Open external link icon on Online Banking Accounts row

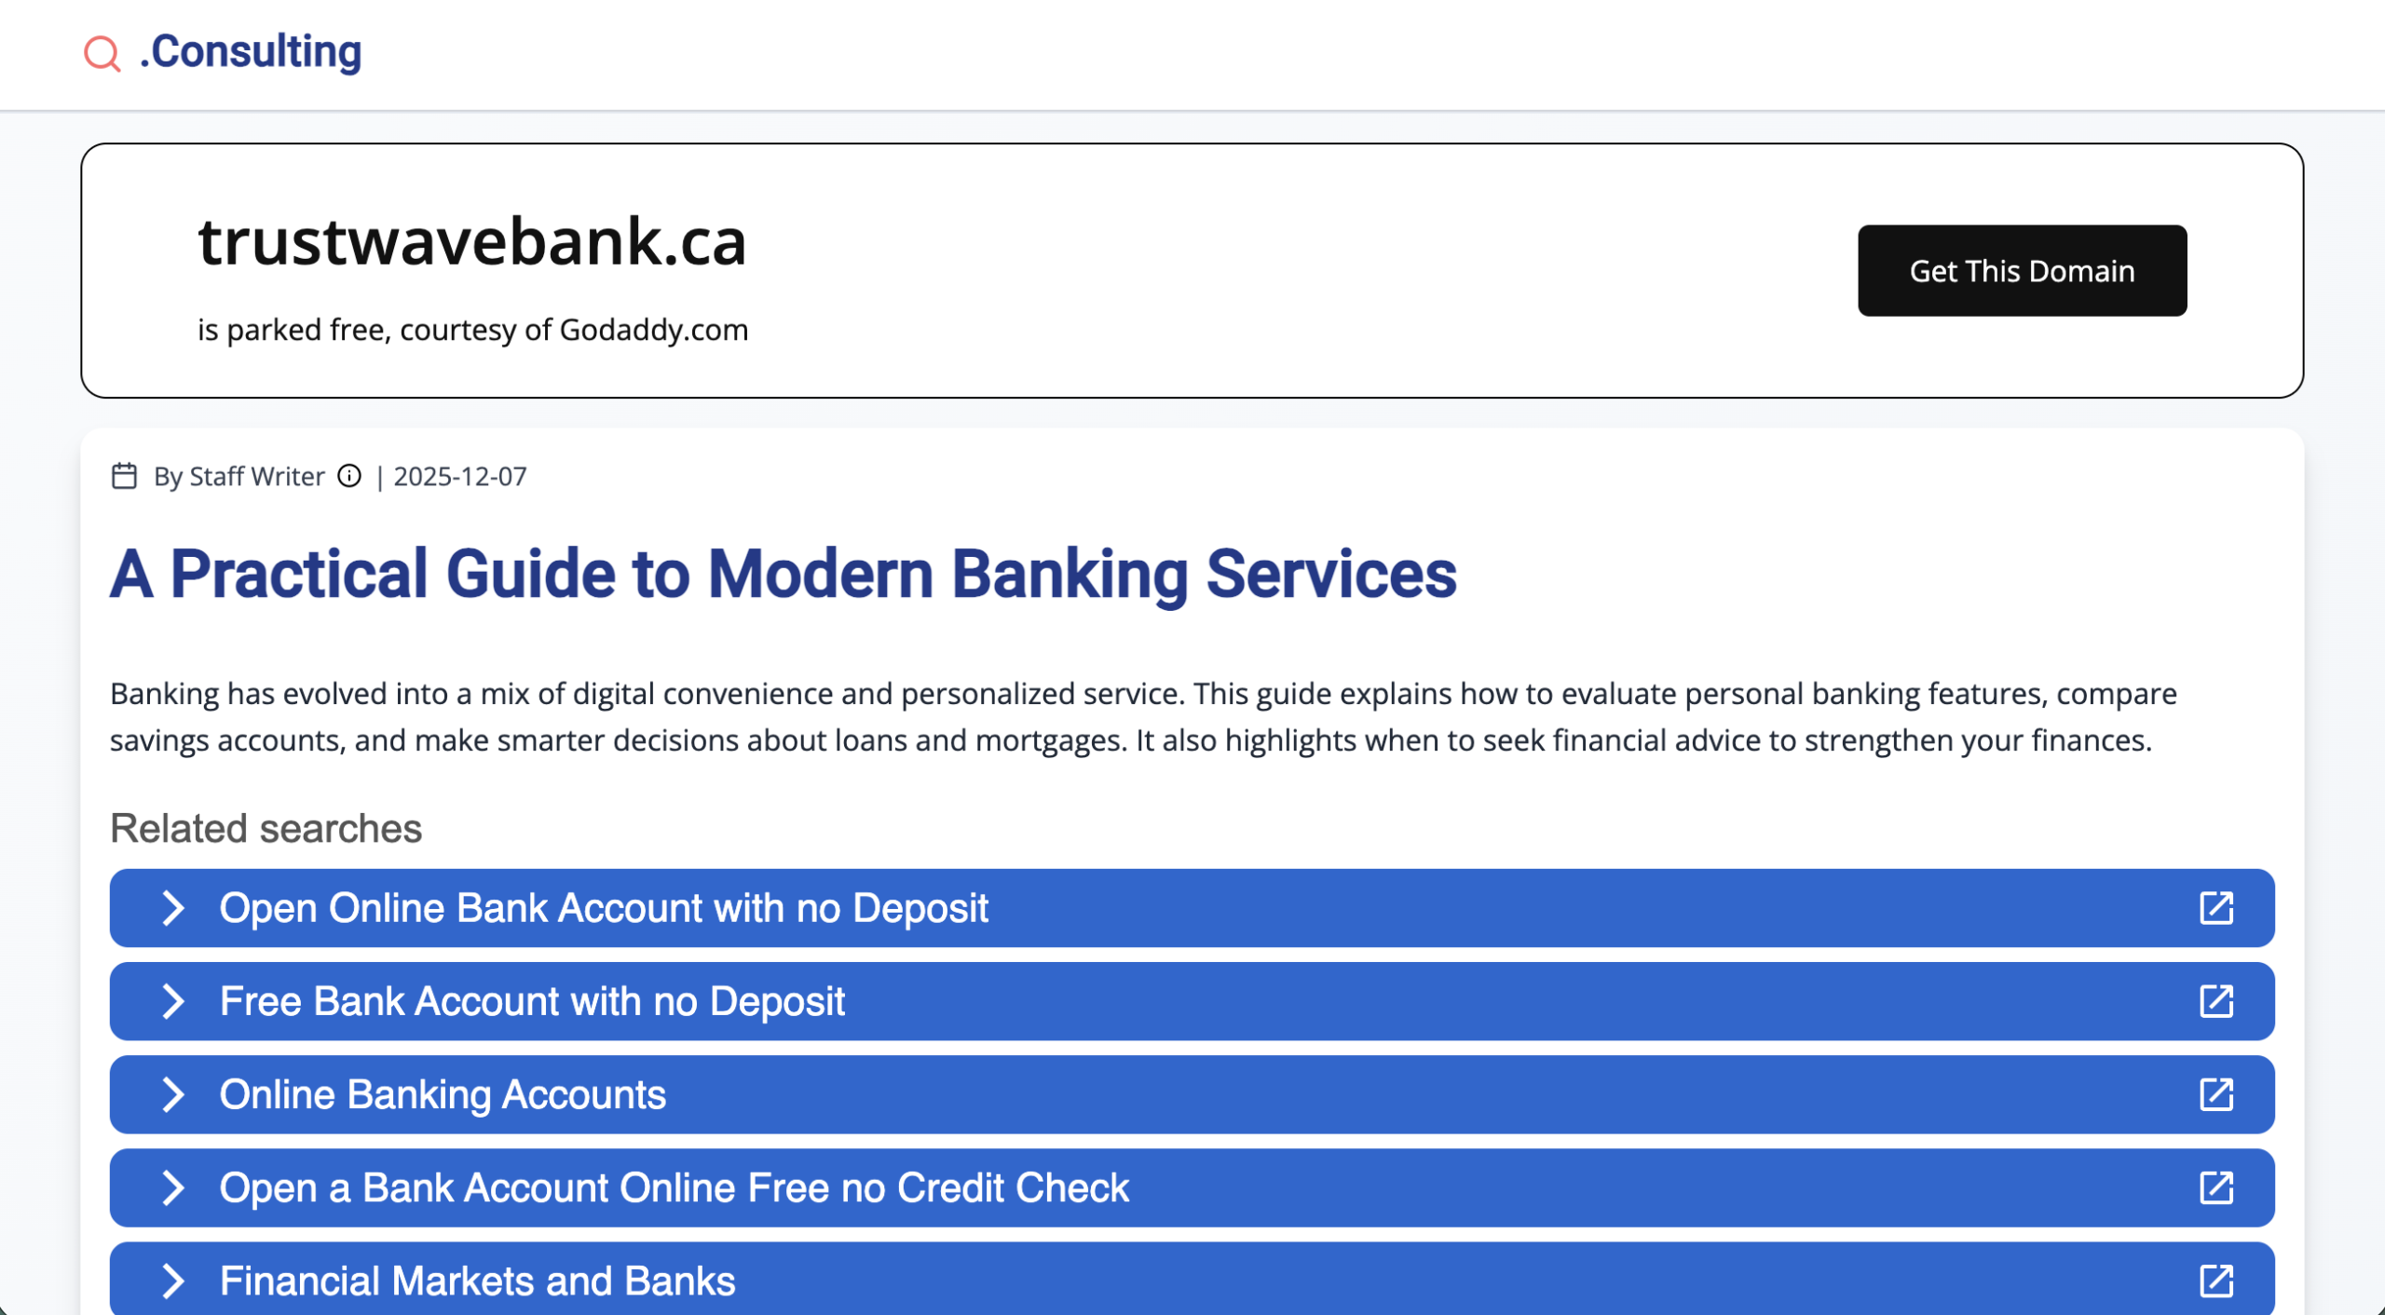coord(2217,1094)
